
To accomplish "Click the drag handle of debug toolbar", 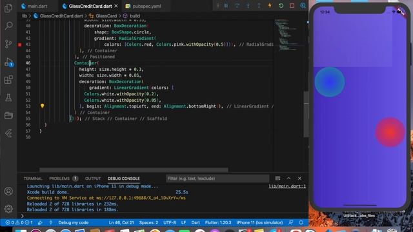I will pos(217,6).
